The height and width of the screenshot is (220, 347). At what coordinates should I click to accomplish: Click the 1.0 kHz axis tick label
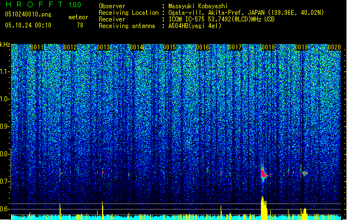click(x=4, y=99)
